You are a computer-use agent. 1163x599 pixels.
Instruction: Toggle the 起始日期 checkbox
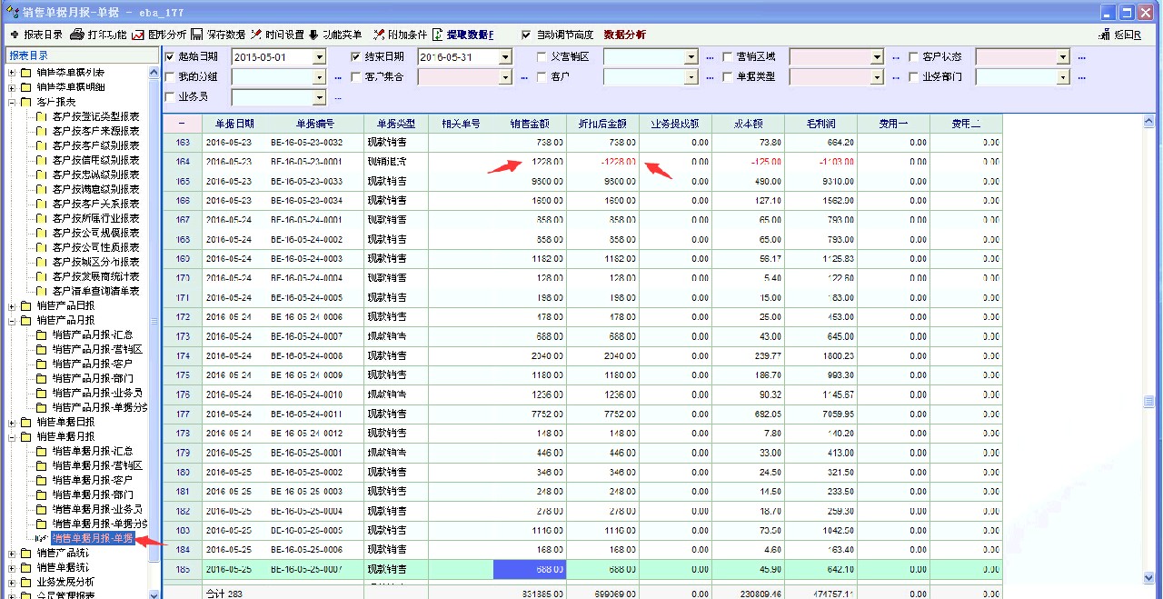pyautogui.click(x=170, y=56)
